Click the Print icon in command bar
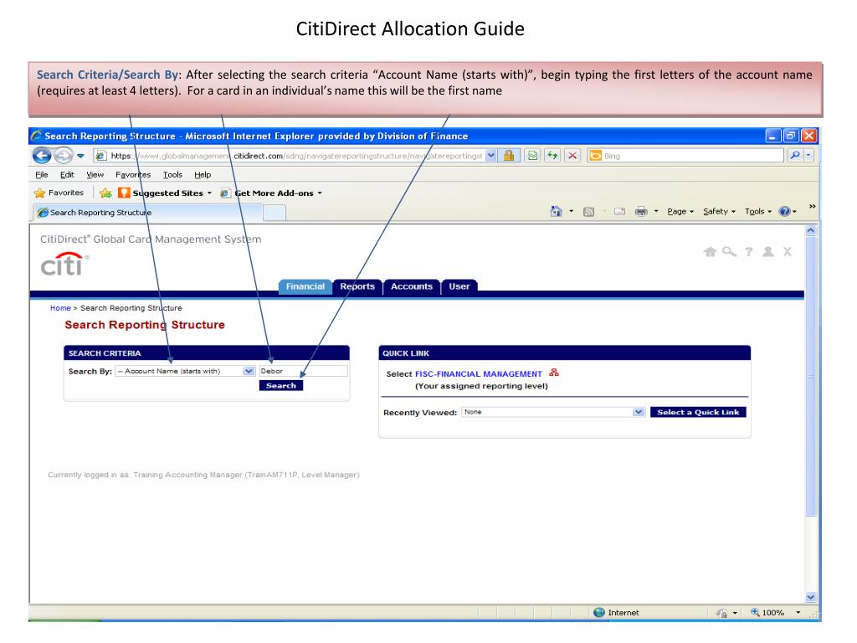The image size is (857, 643). [x=641, y=212]
